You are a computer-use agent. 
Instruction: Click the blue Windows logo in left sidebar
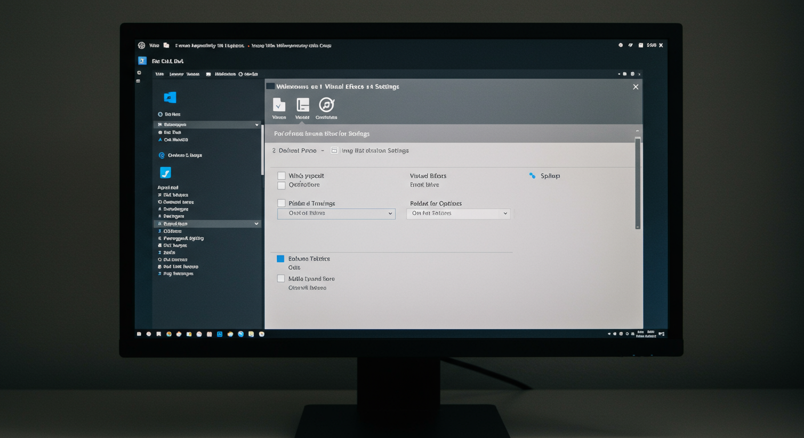point(170,98)
